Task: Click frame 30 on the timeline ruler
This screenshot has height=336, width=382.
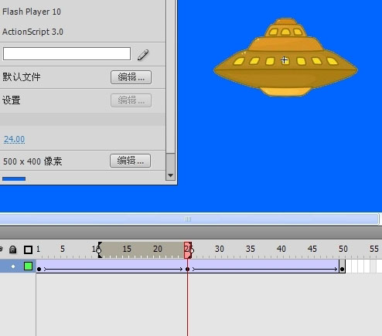Action: pos(220,249)
